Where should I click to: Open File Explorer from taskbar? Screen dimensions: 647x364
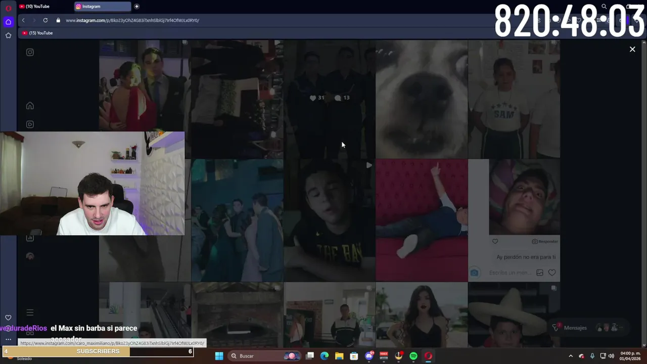tap(339, 356)
